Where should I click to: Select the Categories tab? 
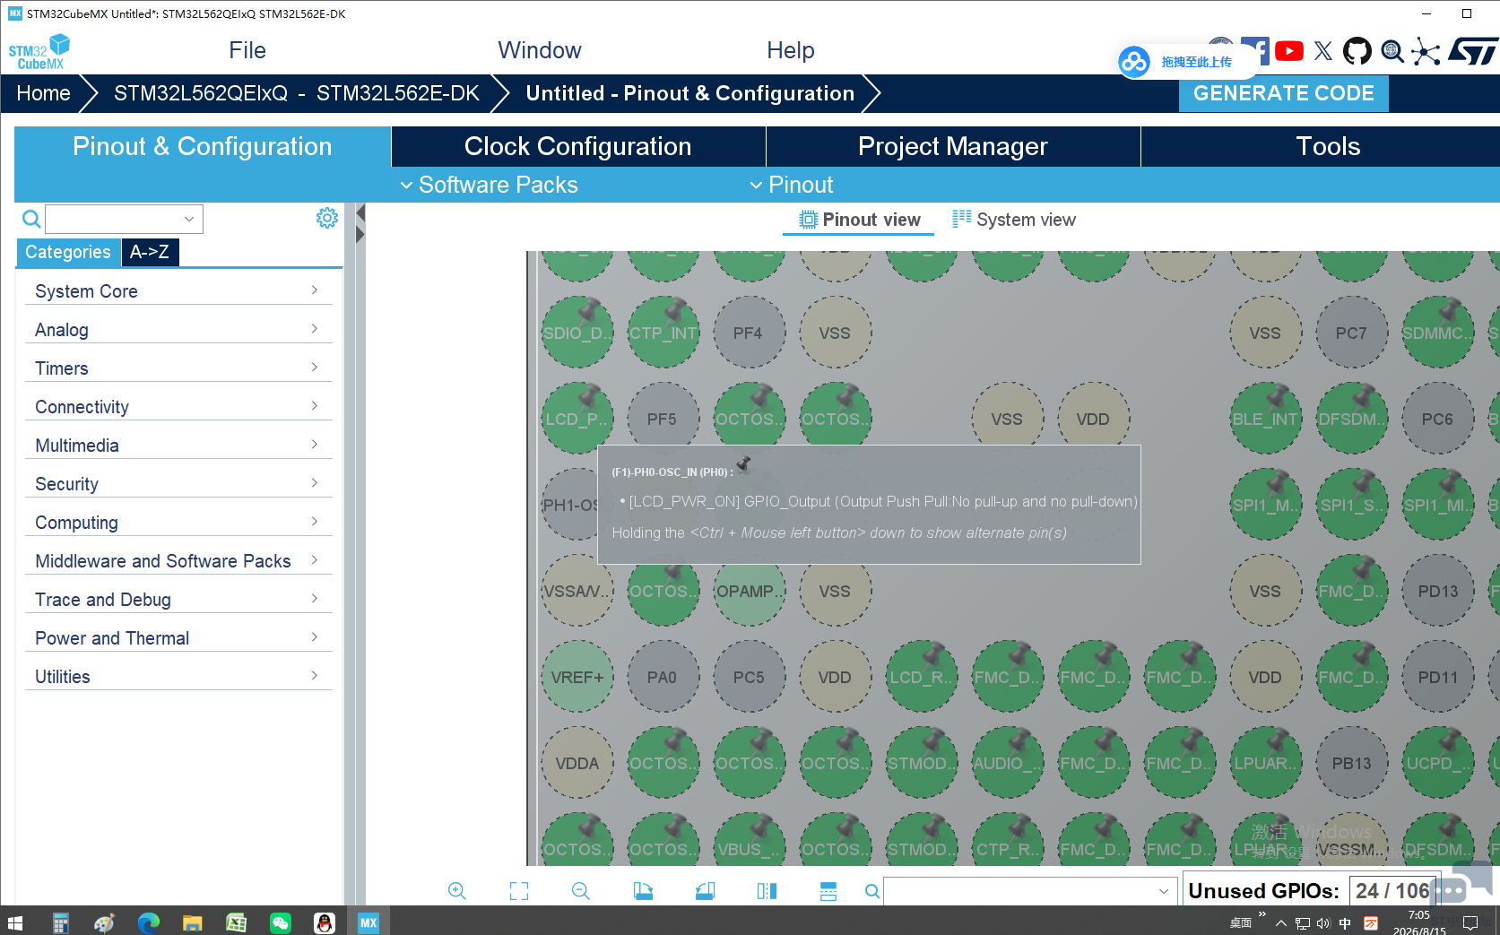[x=68, y=252]
